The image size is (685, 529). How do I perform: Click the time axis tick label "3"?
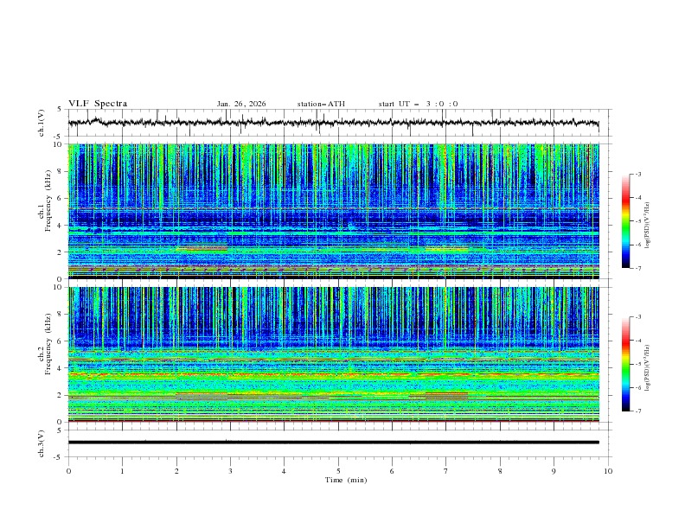[230, 471]
